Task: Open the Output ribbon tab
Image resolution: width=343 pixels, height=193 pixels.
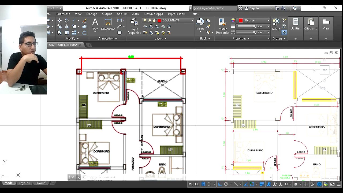Action: tap(107, 14)
